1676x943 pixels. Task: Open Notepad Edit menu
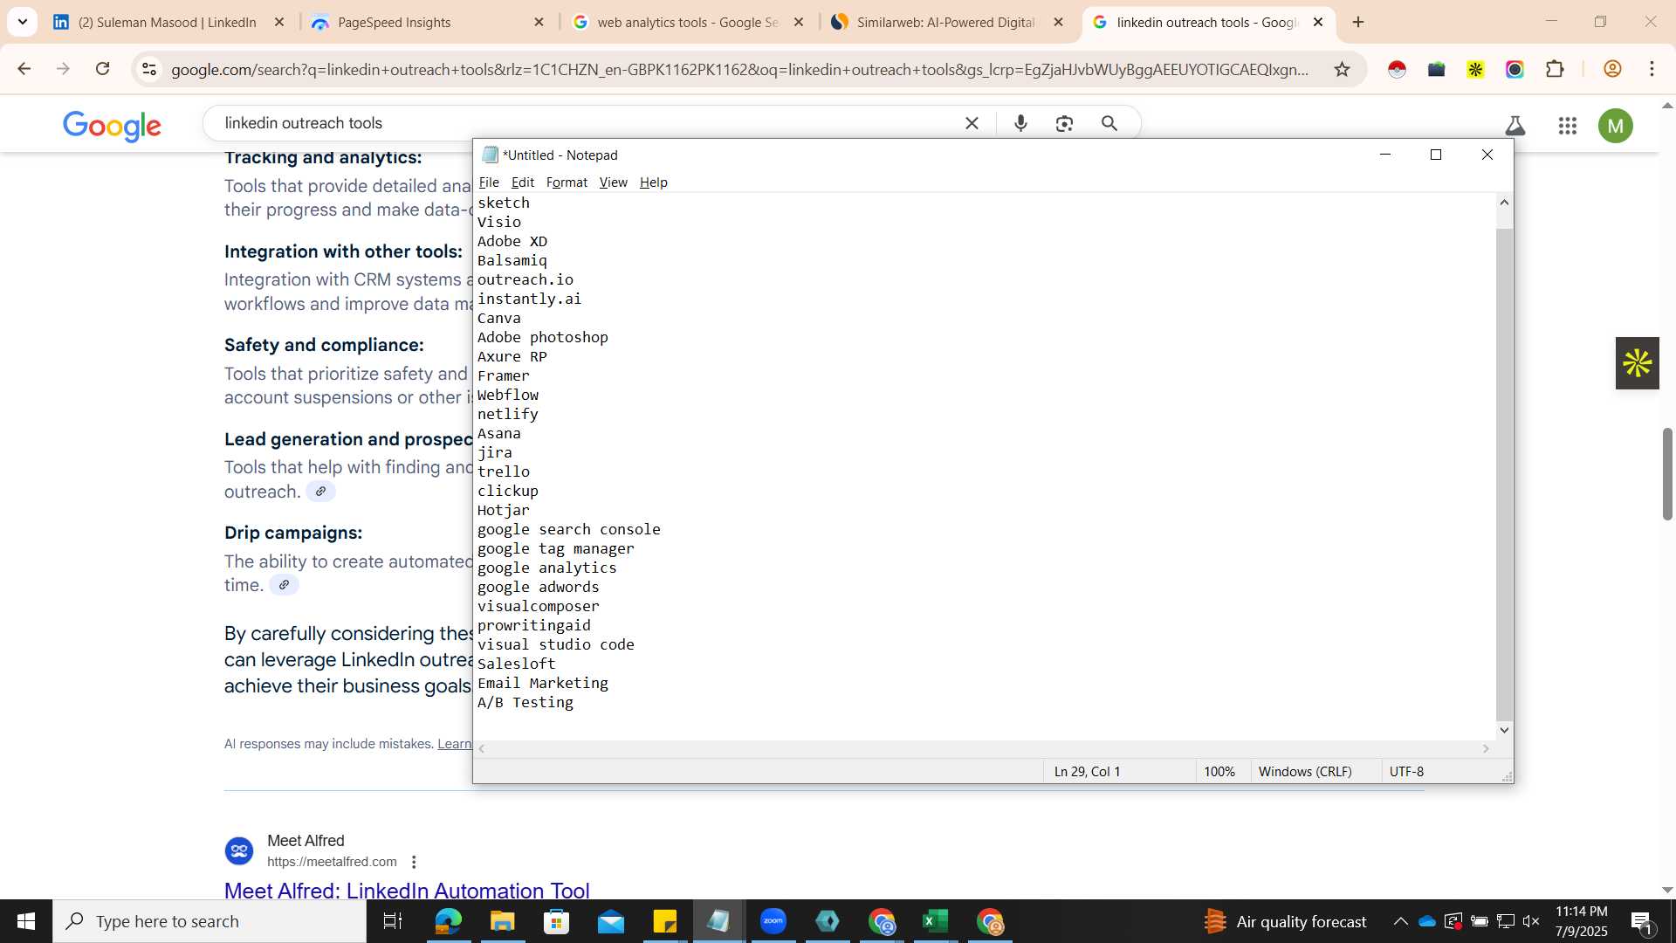tap(522, 182)
